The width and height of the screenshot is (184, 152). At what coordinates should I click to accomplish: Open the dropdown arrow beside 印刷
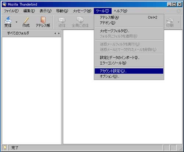tap(178, 22)
